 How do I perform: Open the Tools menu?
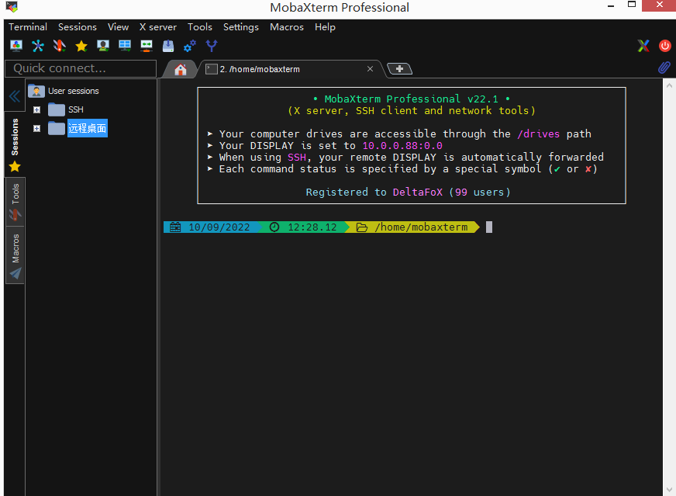(x=200, y=26)
